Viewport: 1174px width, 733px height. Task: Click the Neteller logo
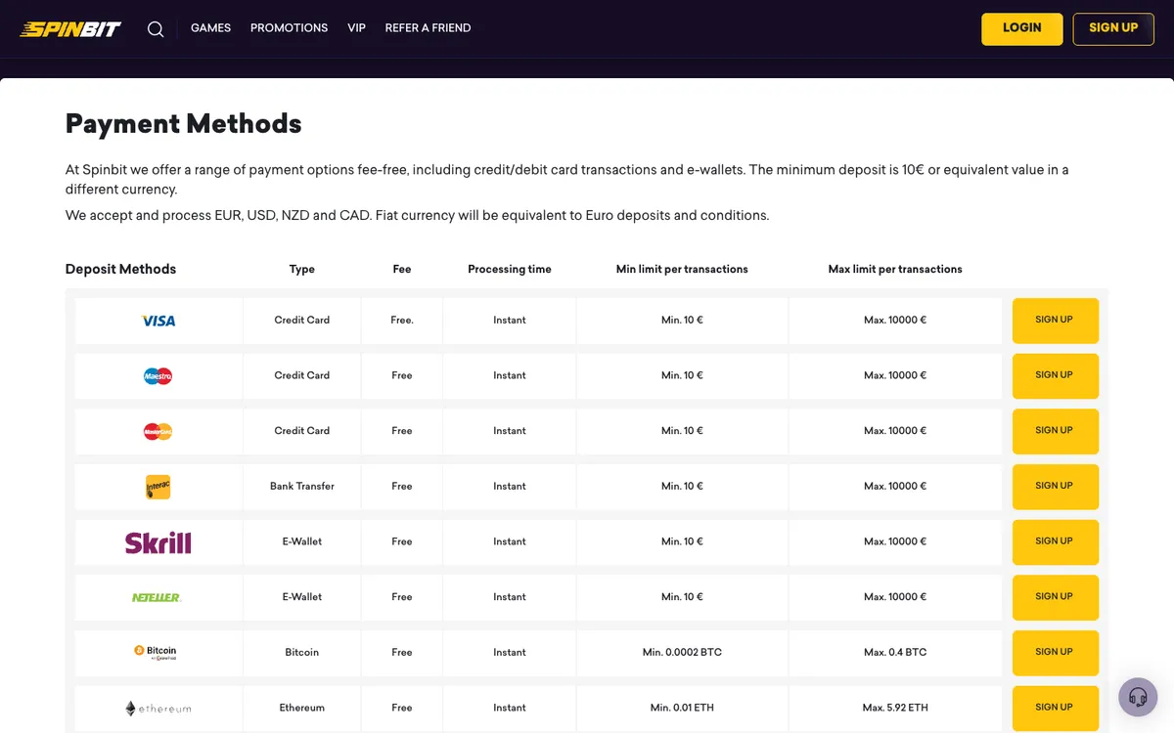pos(157,597)
